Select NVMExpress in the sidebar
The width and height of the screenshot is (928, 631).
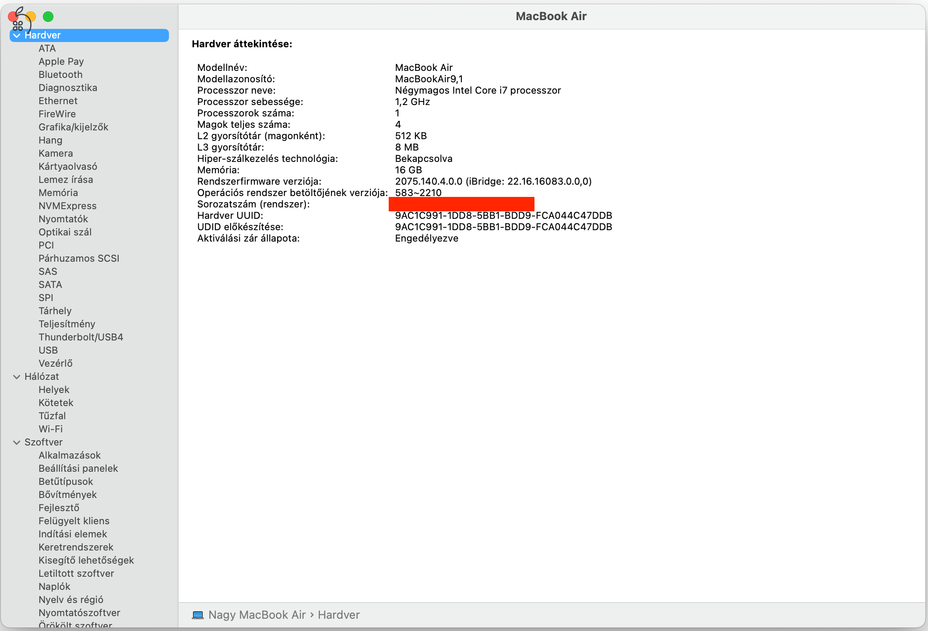click(x=67, y=206)
